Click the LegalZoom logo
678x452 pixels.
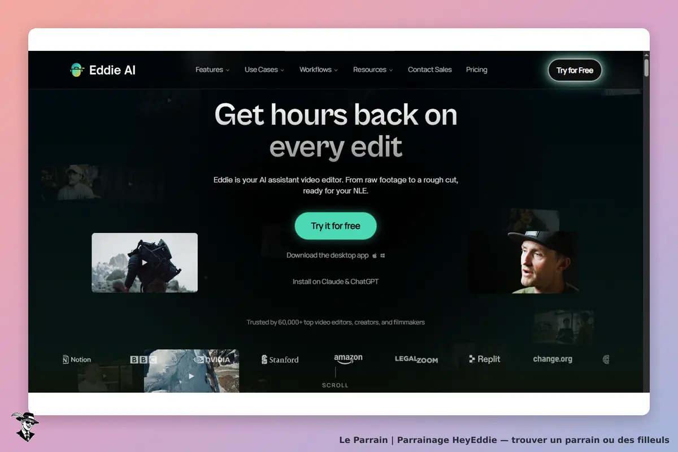point(416,359)
